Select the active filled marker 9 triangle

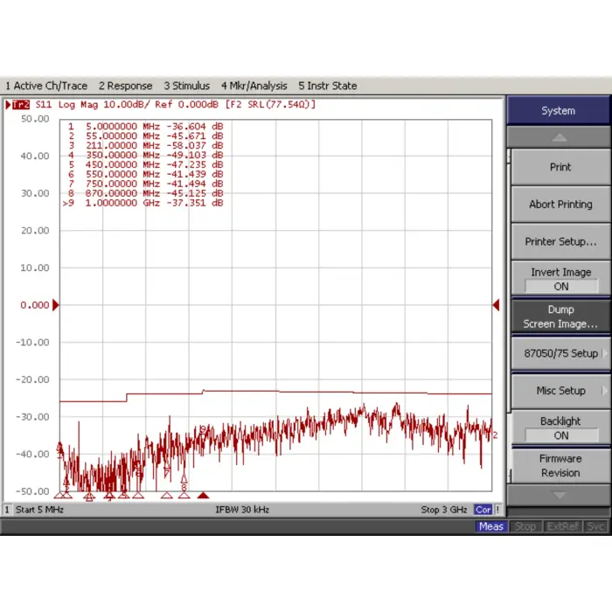[x=203, y=495]
